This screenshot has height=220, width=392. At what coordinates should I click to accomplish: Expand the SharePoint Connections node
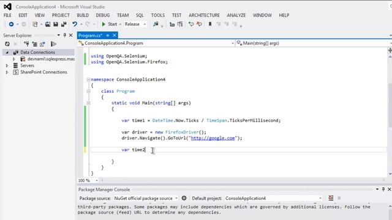(x=7, y=72)
